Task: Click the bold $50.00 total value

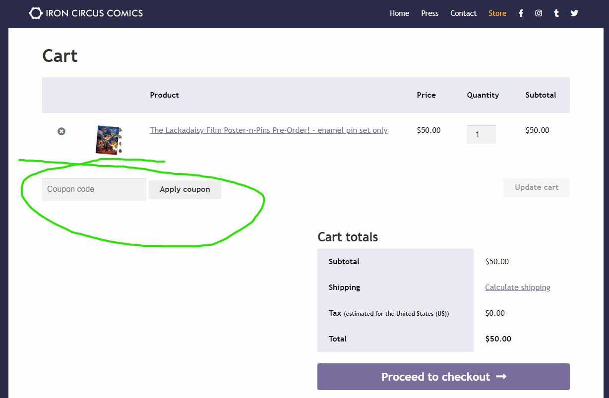Action: pos(498,339)
